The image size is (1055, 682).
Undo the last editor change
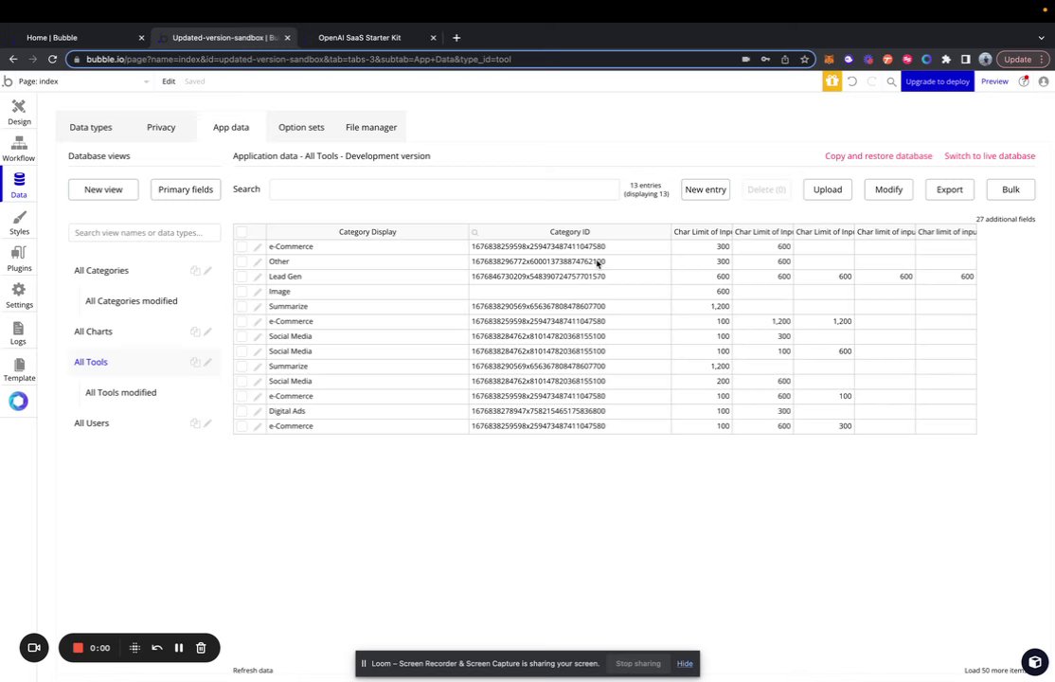(x=852, y=81)
